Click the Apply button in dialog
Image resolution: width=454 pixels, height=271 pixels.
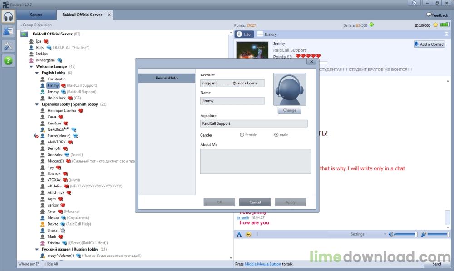click(291, 202)
